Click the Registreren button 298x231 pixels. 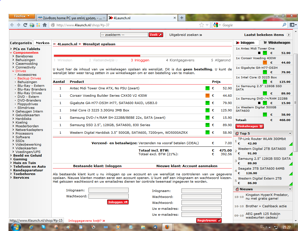tap(209, 220)
